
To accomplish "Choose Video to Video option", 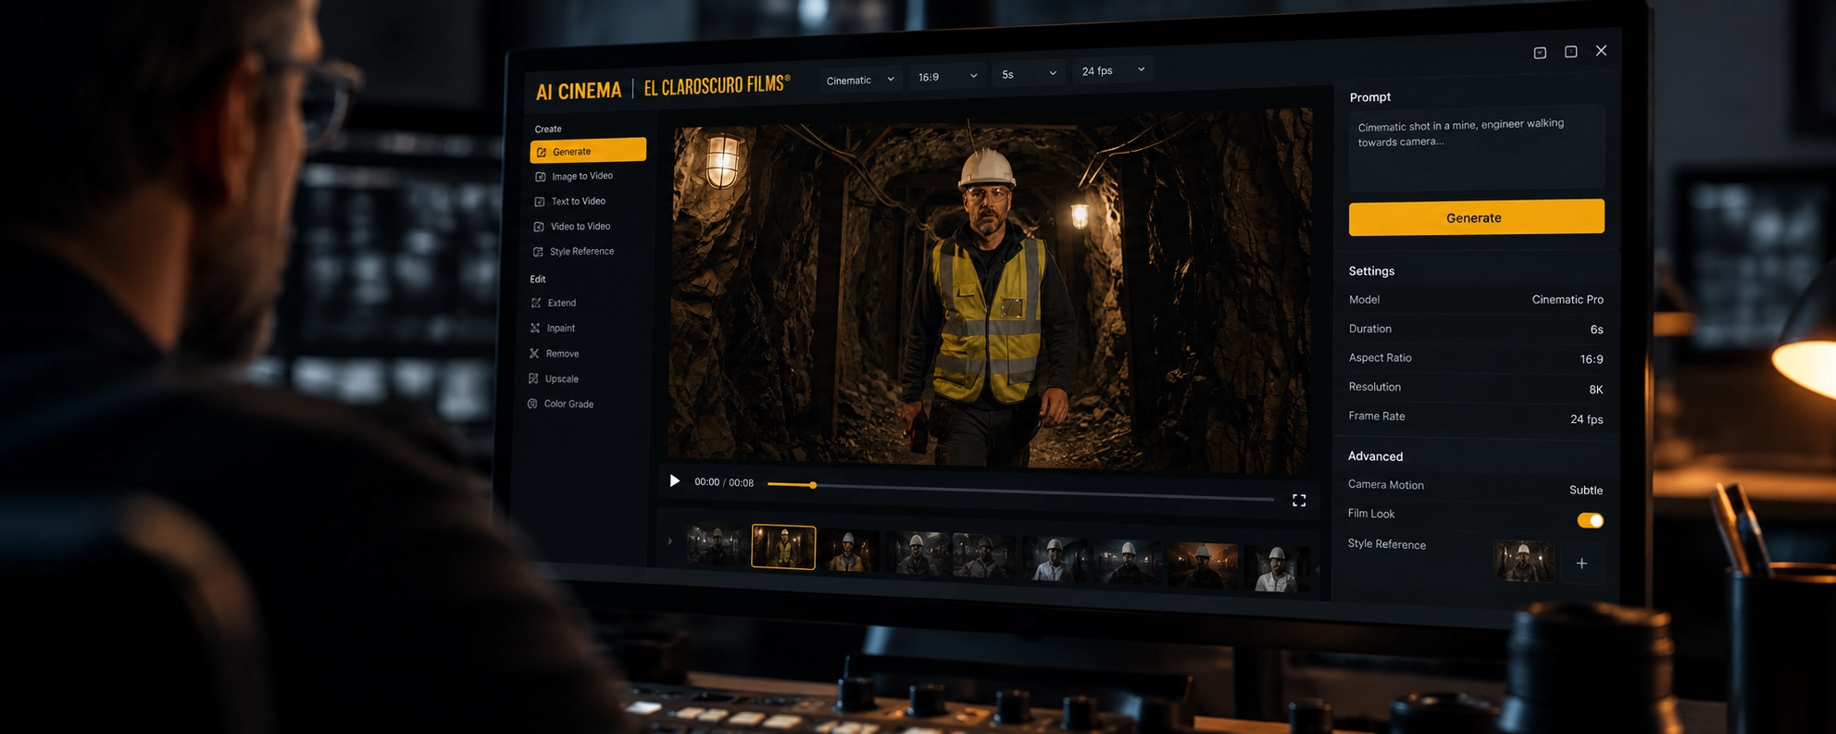I will [580, 227].
